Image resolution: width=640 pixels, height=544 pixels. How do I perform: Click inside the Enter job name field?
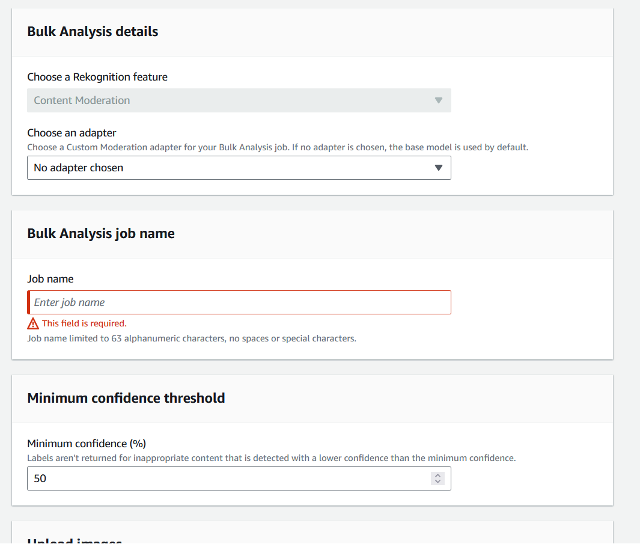click(239, 302)
